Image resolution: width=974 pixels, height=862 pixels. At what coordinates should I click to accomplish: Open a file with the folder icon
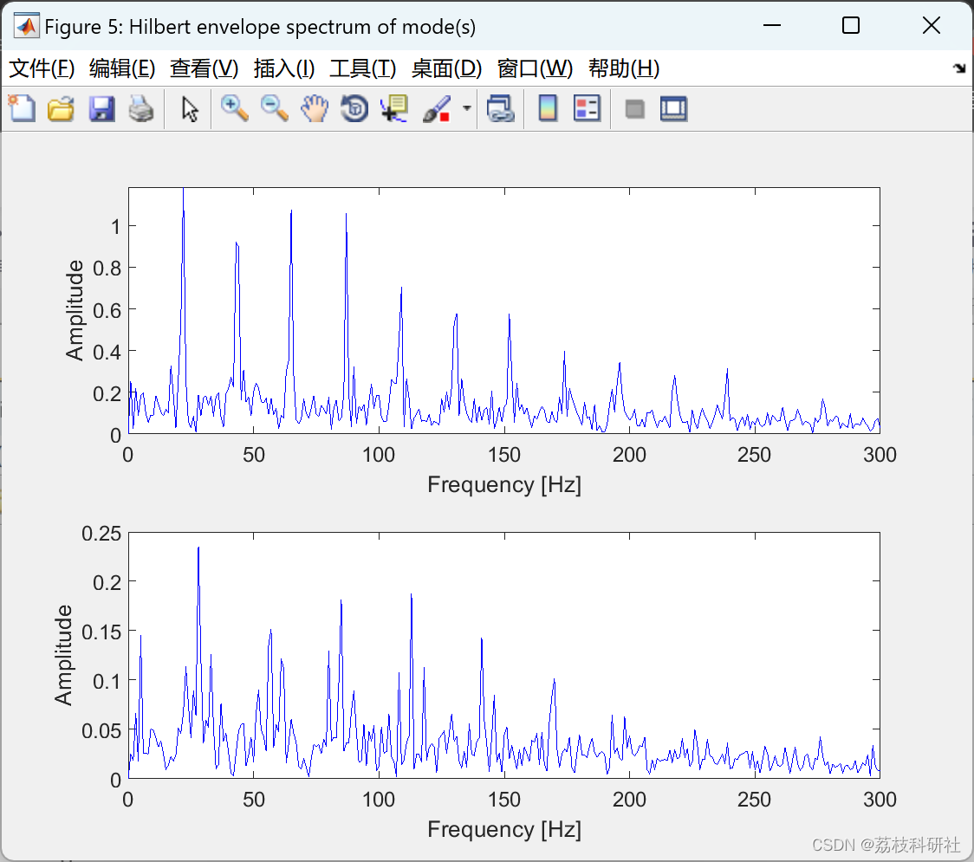click(61, 108)
